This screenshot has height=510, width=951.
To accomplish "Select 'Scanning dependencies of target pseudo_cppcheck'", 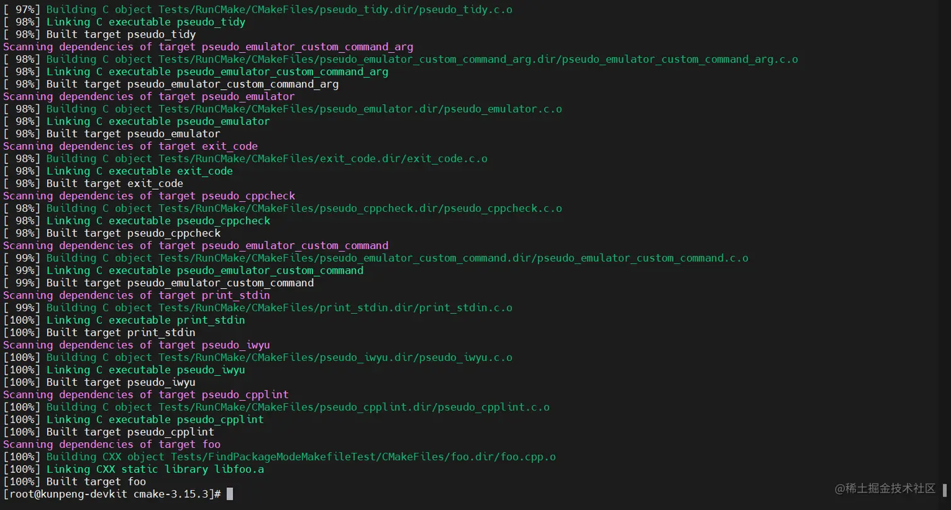I will click(149, 196).
